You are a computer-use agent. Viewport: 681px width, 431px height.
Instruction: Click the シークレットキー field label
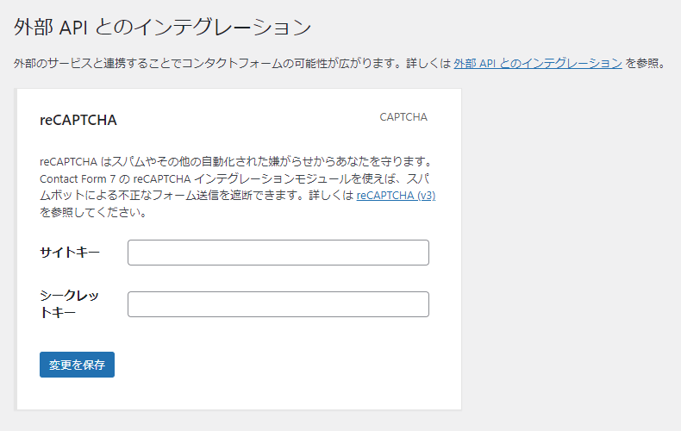coord(70,304)
